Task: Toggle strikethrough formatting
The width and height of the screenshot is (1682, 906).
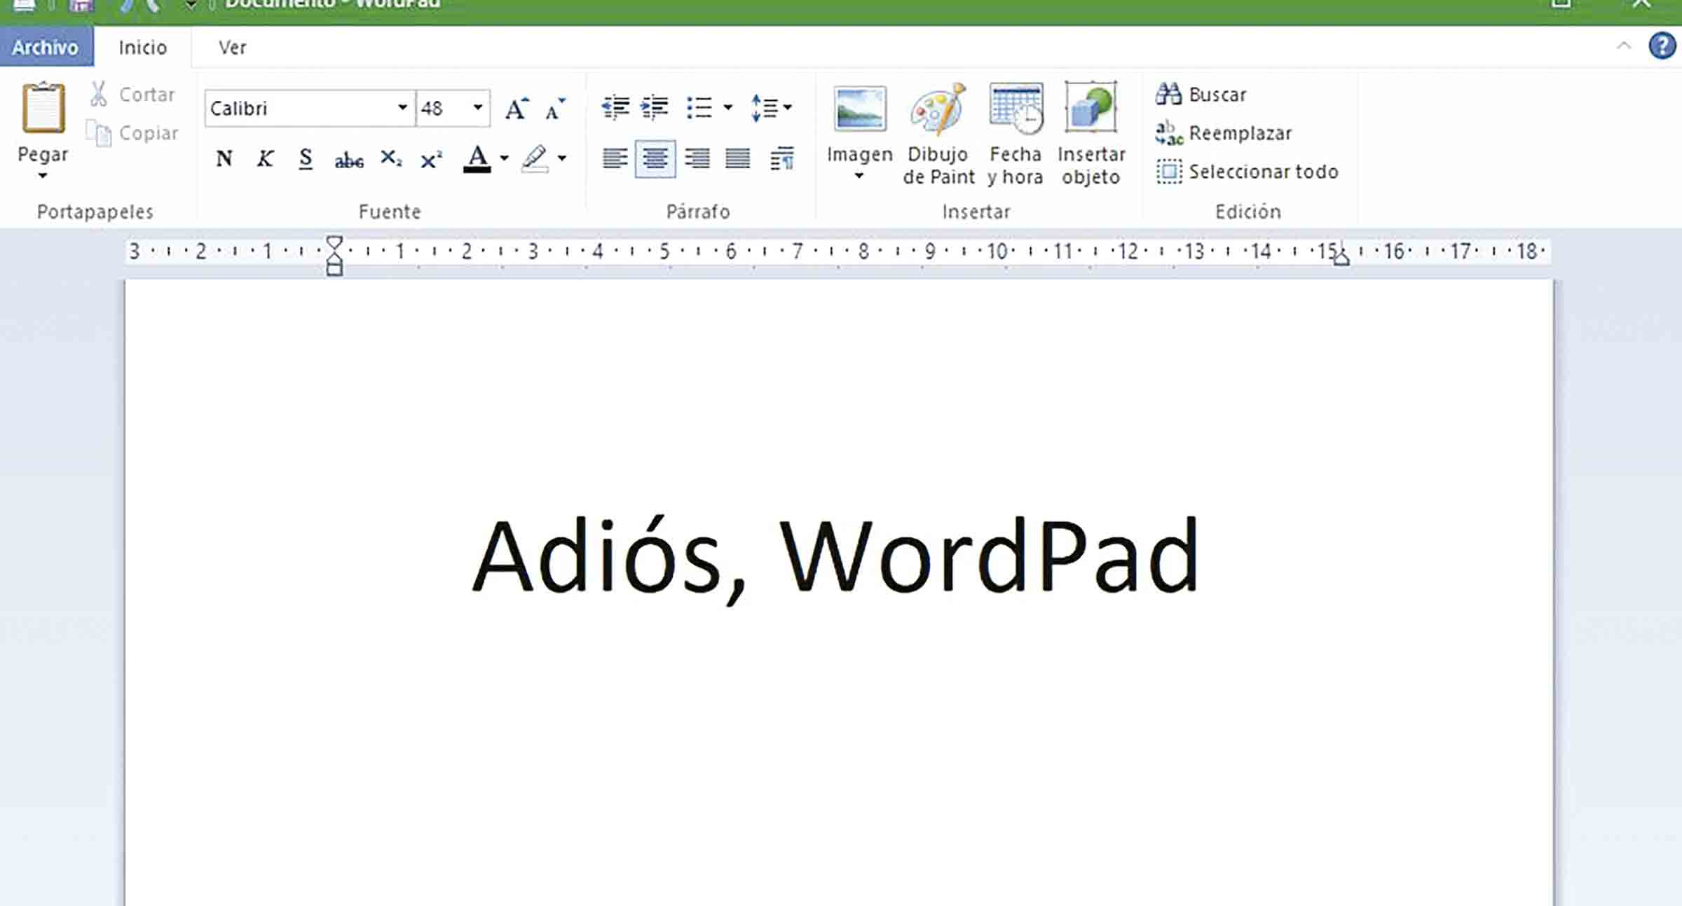Action: point(348,159)
